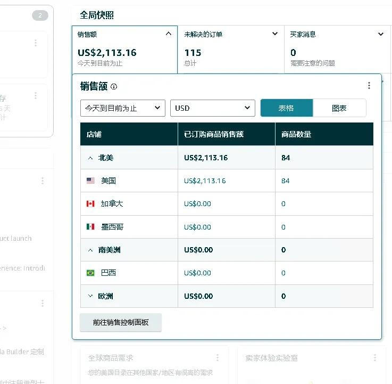
Task: Click the 全球商品需求 card title
Action: 111,358
